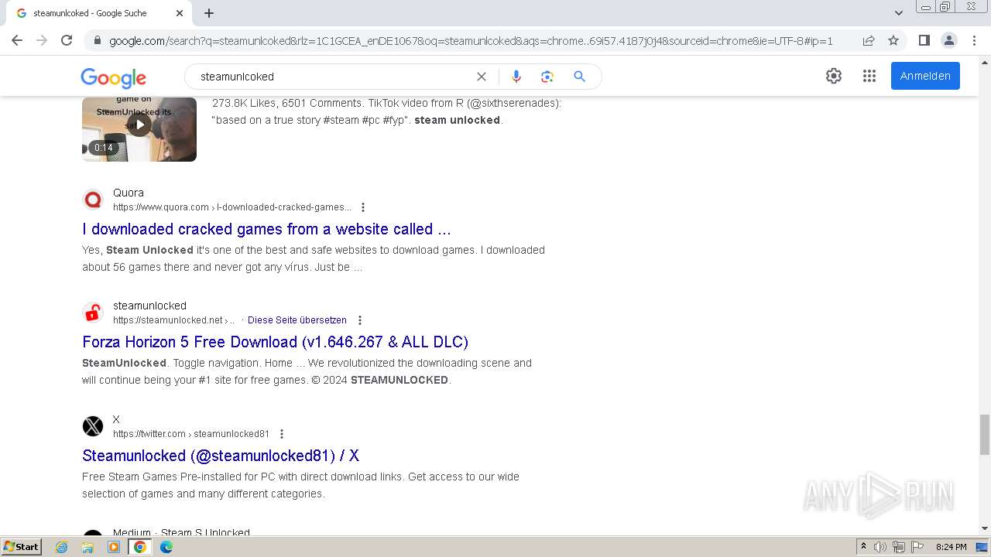Screen dimensions: 991x557
Task: Open Forza Horizon 5 Free Download link
Action: click(x=275, y=342)
